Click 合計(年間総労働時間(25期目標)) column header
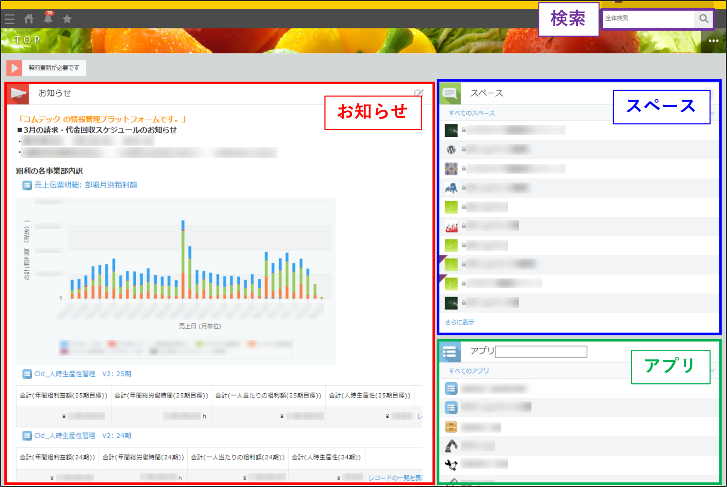Viewport: 727px width, 487px height. click(x=161, y=395)
